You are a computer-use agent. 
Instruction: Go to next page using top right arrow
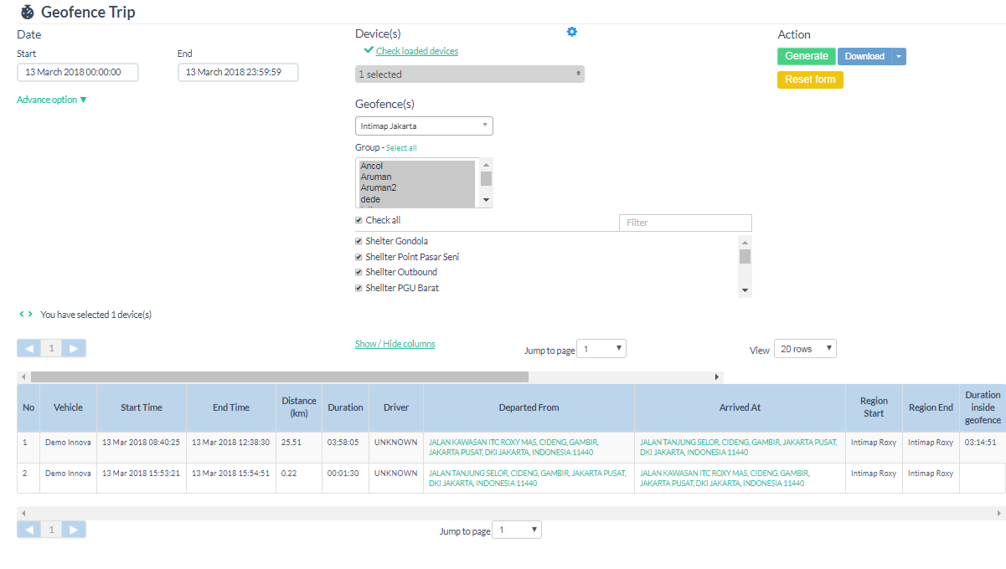(x=74, y=348)
